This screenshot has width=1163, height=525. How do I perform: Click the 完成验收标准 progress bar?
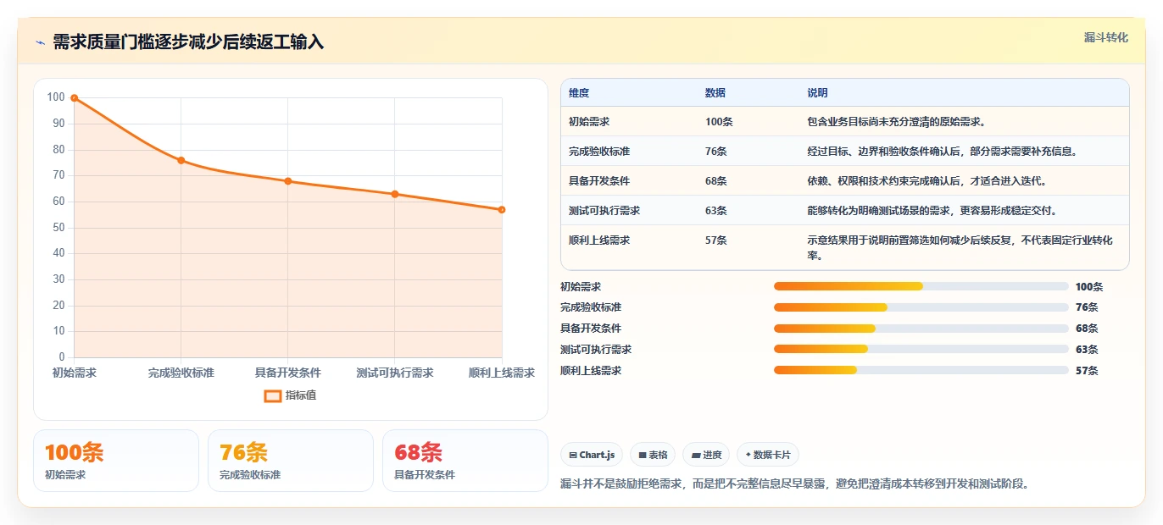click(921, 307)
